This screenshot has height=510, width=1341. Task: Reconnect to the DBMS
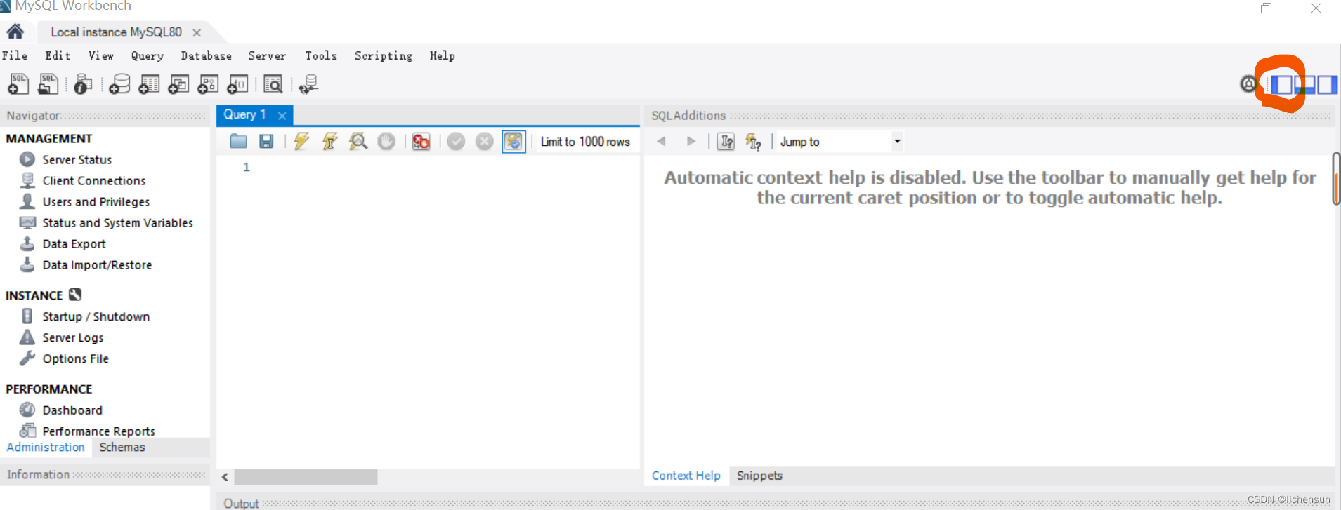coord(308,84)
